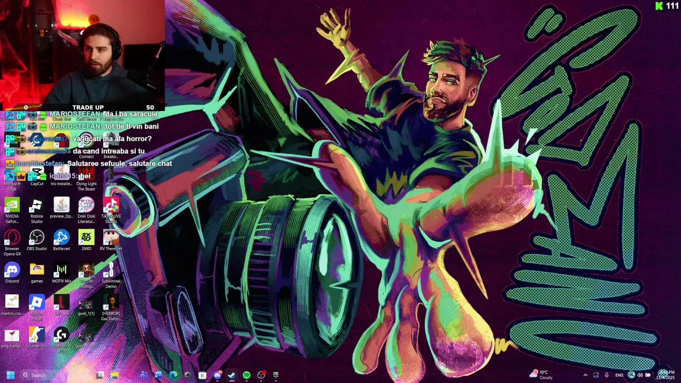
Task: Launch Counter-Strike 2 desktop shortcut
Action: point(37,340)
